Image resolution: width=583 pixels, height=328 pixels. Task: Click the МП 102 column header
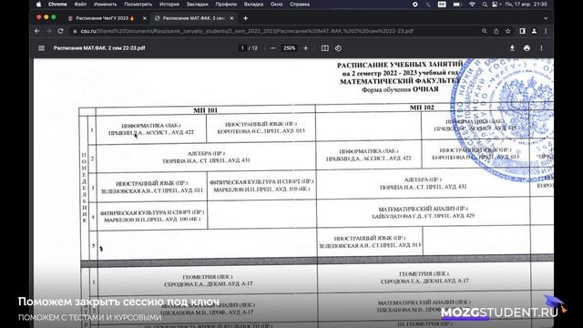(x=422, y=108)
